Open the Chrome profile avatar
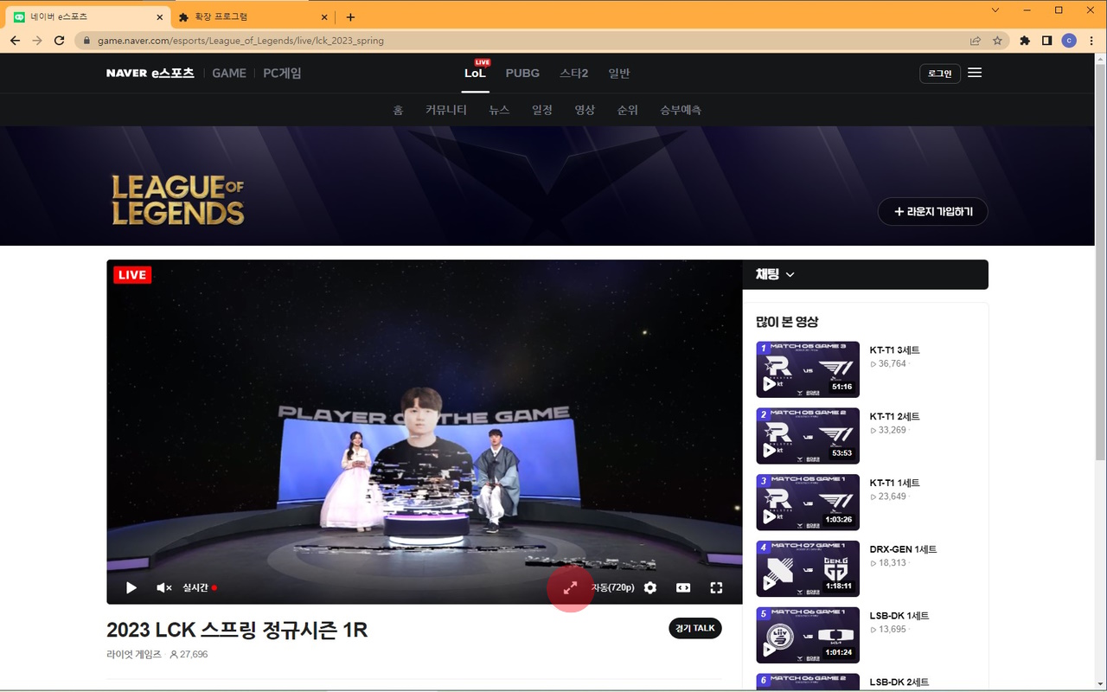This screenshot has width=1107, height=692. tap(1069, 41)
